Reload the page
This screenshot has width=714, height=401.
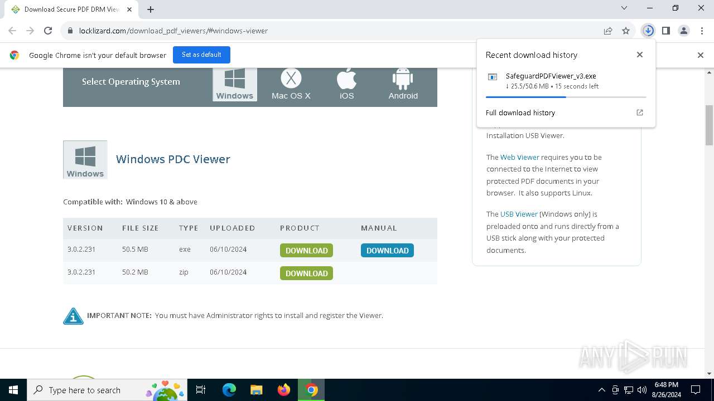point(48,31)
